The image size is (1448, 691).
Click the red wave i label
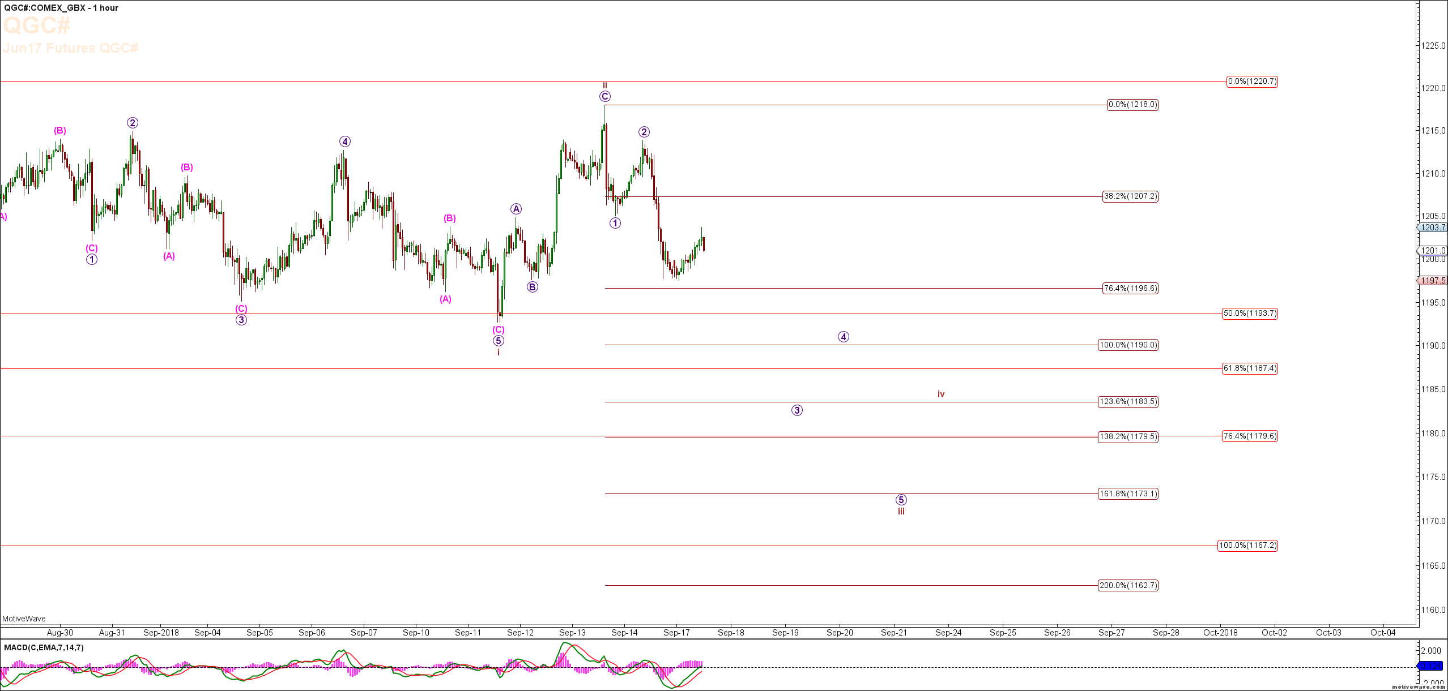(499, 353)
